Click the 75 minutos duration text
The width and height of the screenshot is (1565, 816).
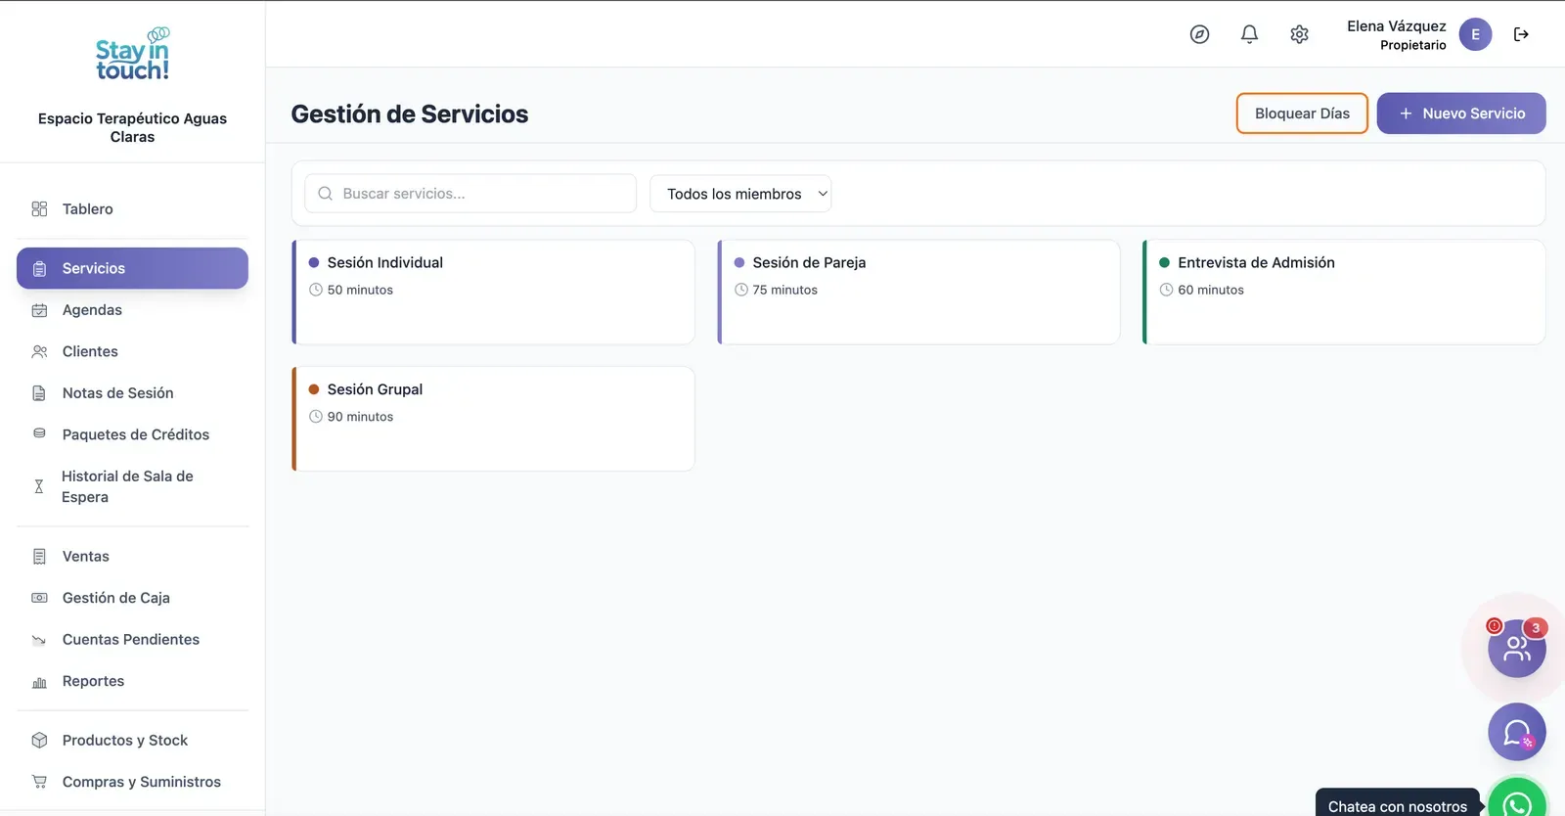coord(785,290)
